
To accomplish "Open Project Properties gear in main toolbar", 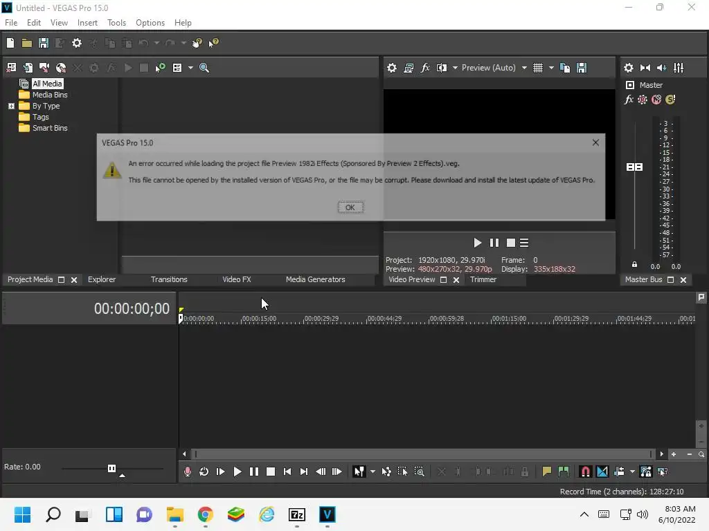I will (77, 43).
